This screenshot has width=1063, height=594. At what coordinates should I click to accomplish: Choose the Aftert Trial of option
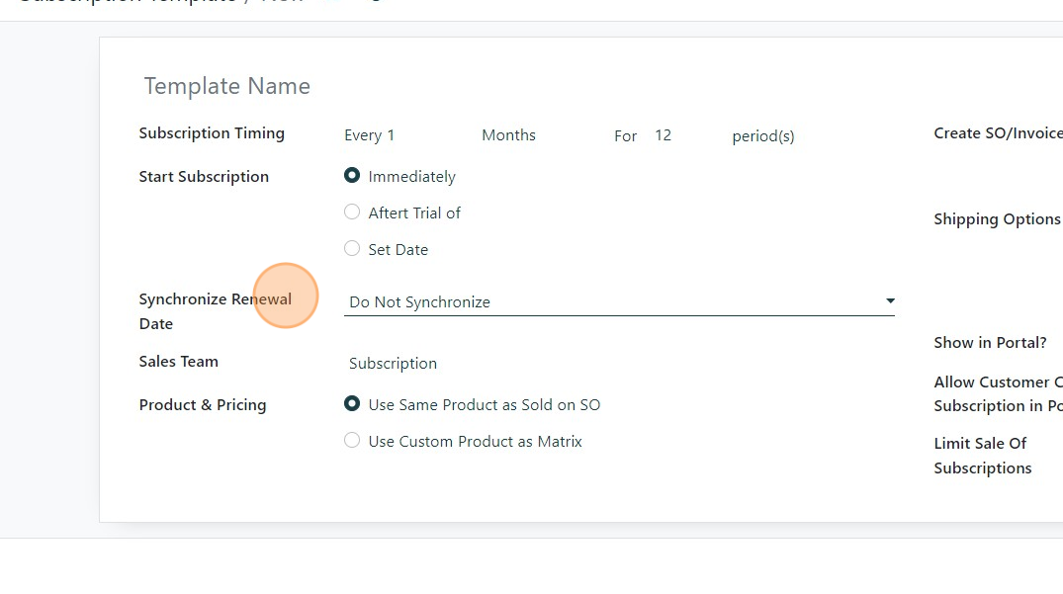point(352,212)
